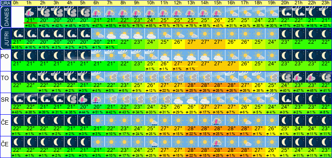
Task: Switch to the JUTRI day tab
Action: 5,39
